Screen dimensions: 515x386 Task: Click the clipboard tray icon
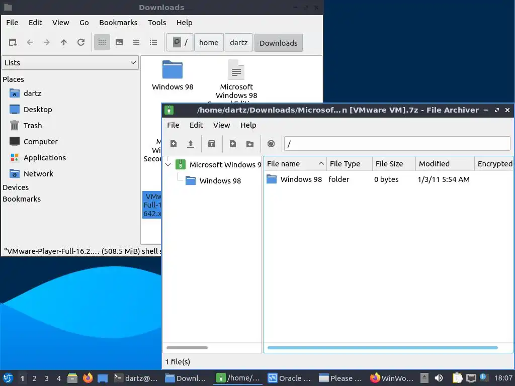coord(457,378)
